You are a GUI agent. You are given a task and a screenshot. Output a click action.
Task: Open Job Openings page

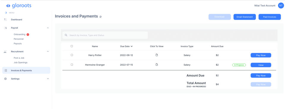tap(20, 63)
